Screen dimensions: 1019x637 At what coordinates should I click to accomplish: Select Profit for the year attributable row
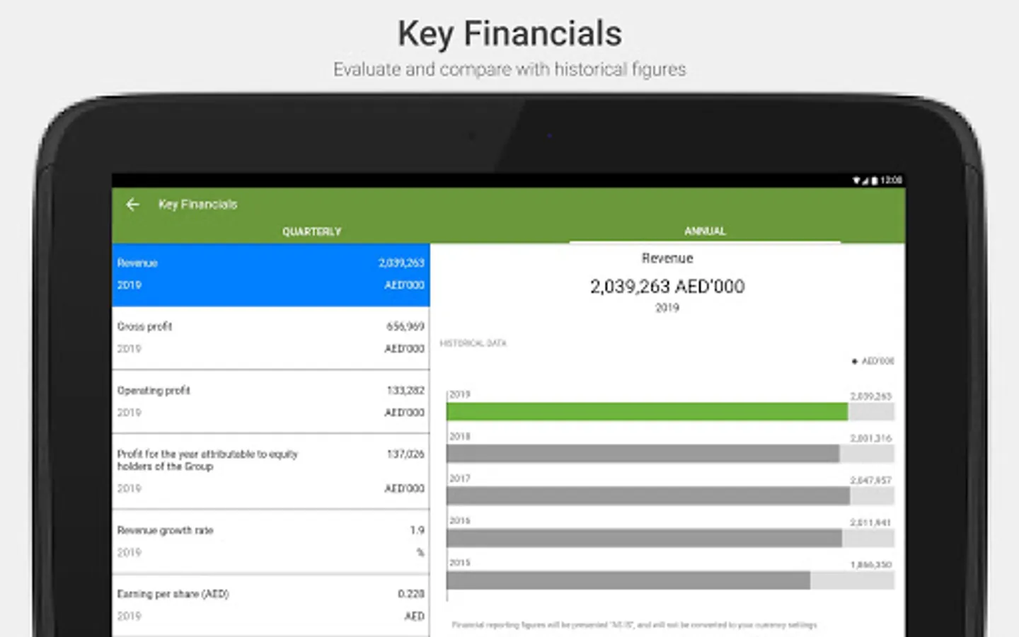coord(271,471)
